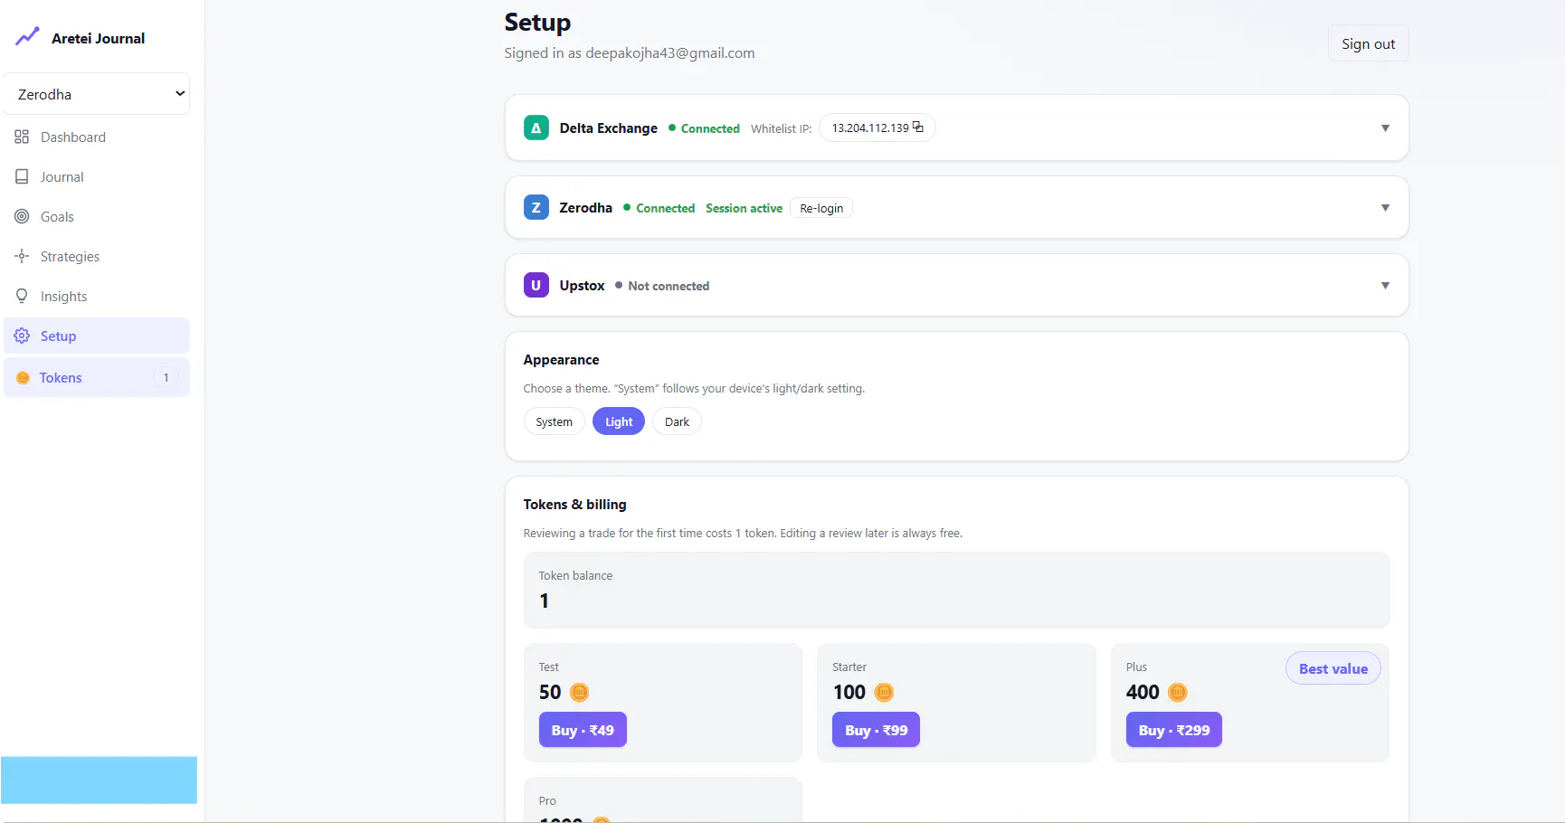Image resolution: width=1565 pixels, height=823 pixels.
Task: Open the Dashboard grid icon
Action: coord(22,137)
